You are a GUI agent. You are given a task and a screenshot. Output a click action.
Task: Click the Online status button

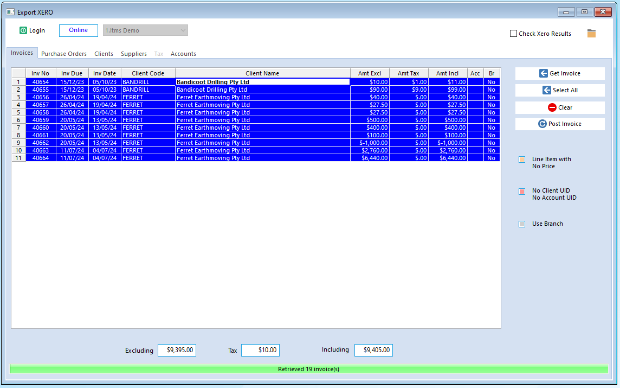78,30
